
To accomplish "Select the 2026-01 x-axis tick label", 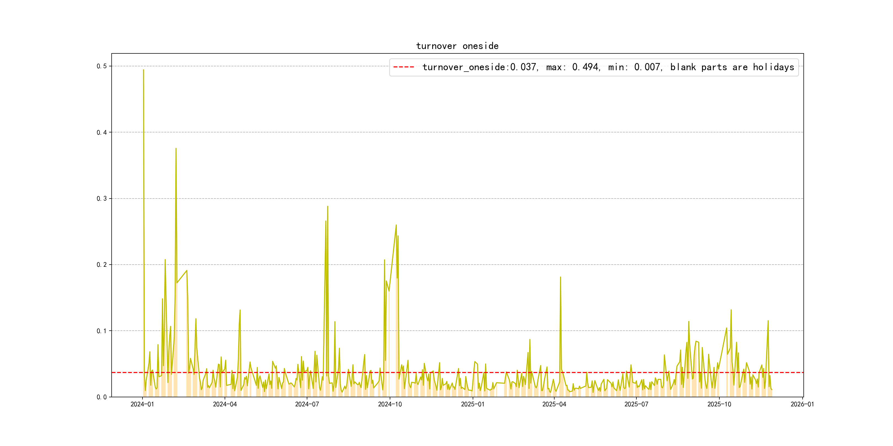I will 802,404.
